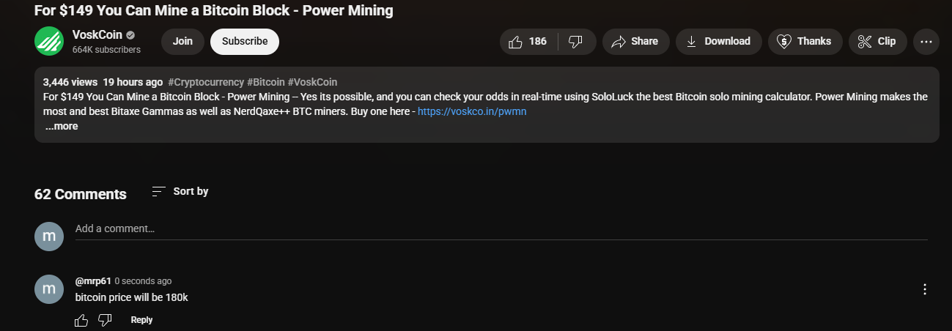Open the mrp61 comment options menu

(925, 289)
